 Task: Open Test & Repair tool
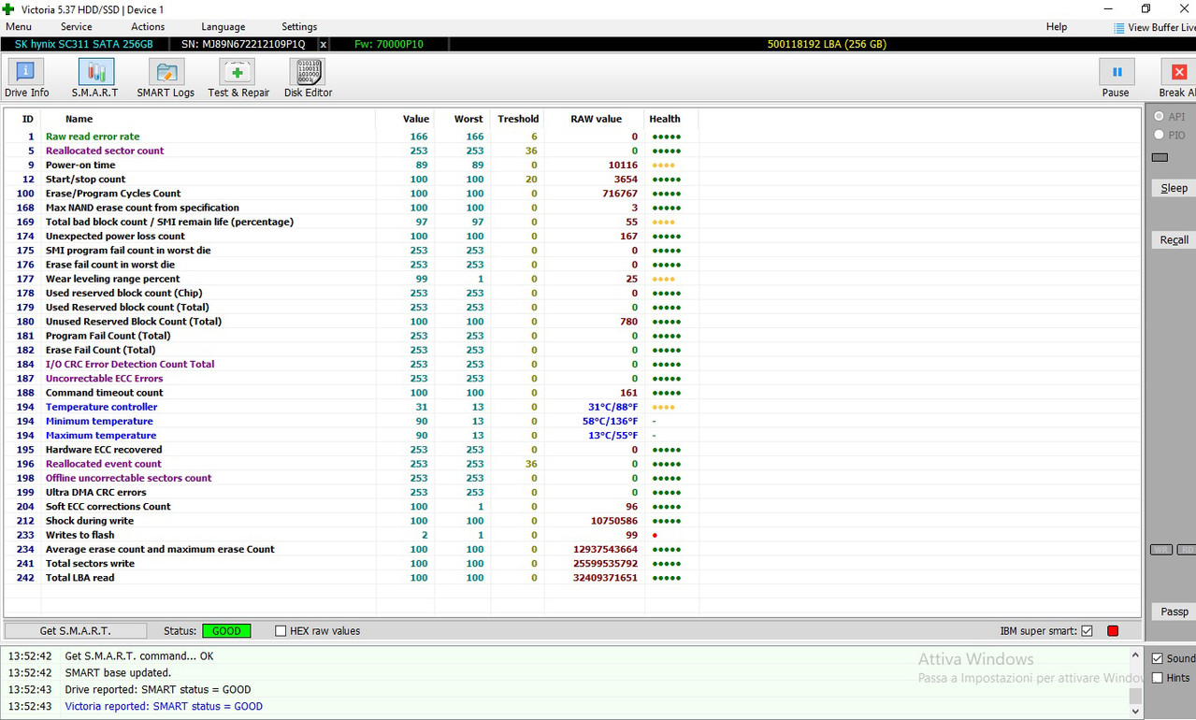point(238,79)
